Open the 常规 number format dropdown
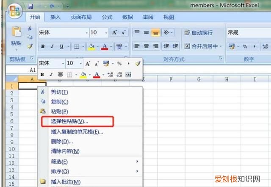Screen dimensions: 271x187 coord(249,33)
